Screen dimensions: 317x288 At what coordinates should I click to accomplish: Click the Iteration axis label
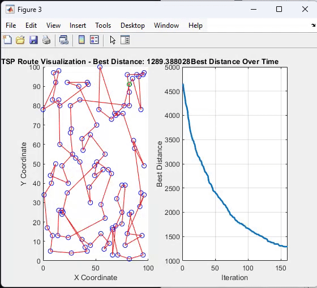click(235, 277)
